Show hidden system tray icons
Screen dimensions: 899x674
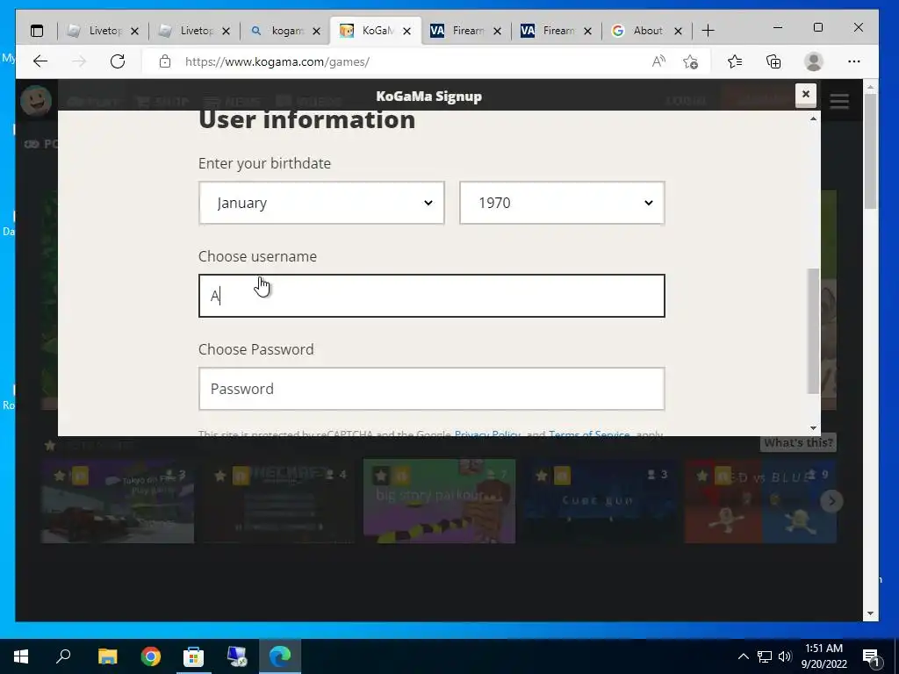click(x=743, y=656)
